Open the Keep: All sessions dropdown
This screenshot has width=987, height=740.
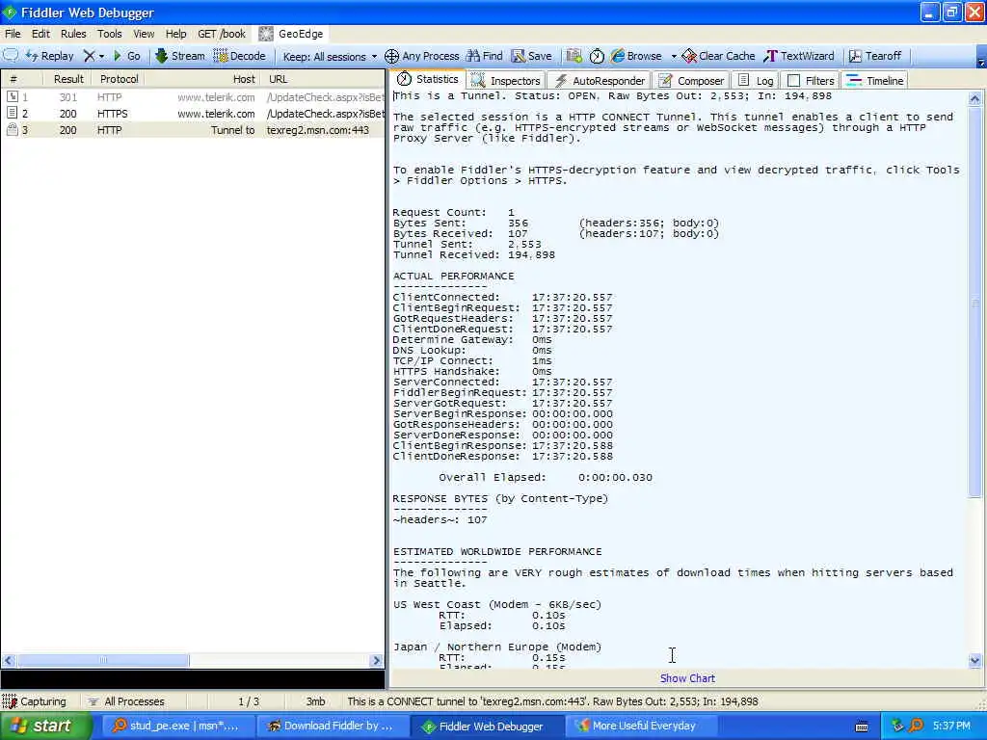pos(330,57)
